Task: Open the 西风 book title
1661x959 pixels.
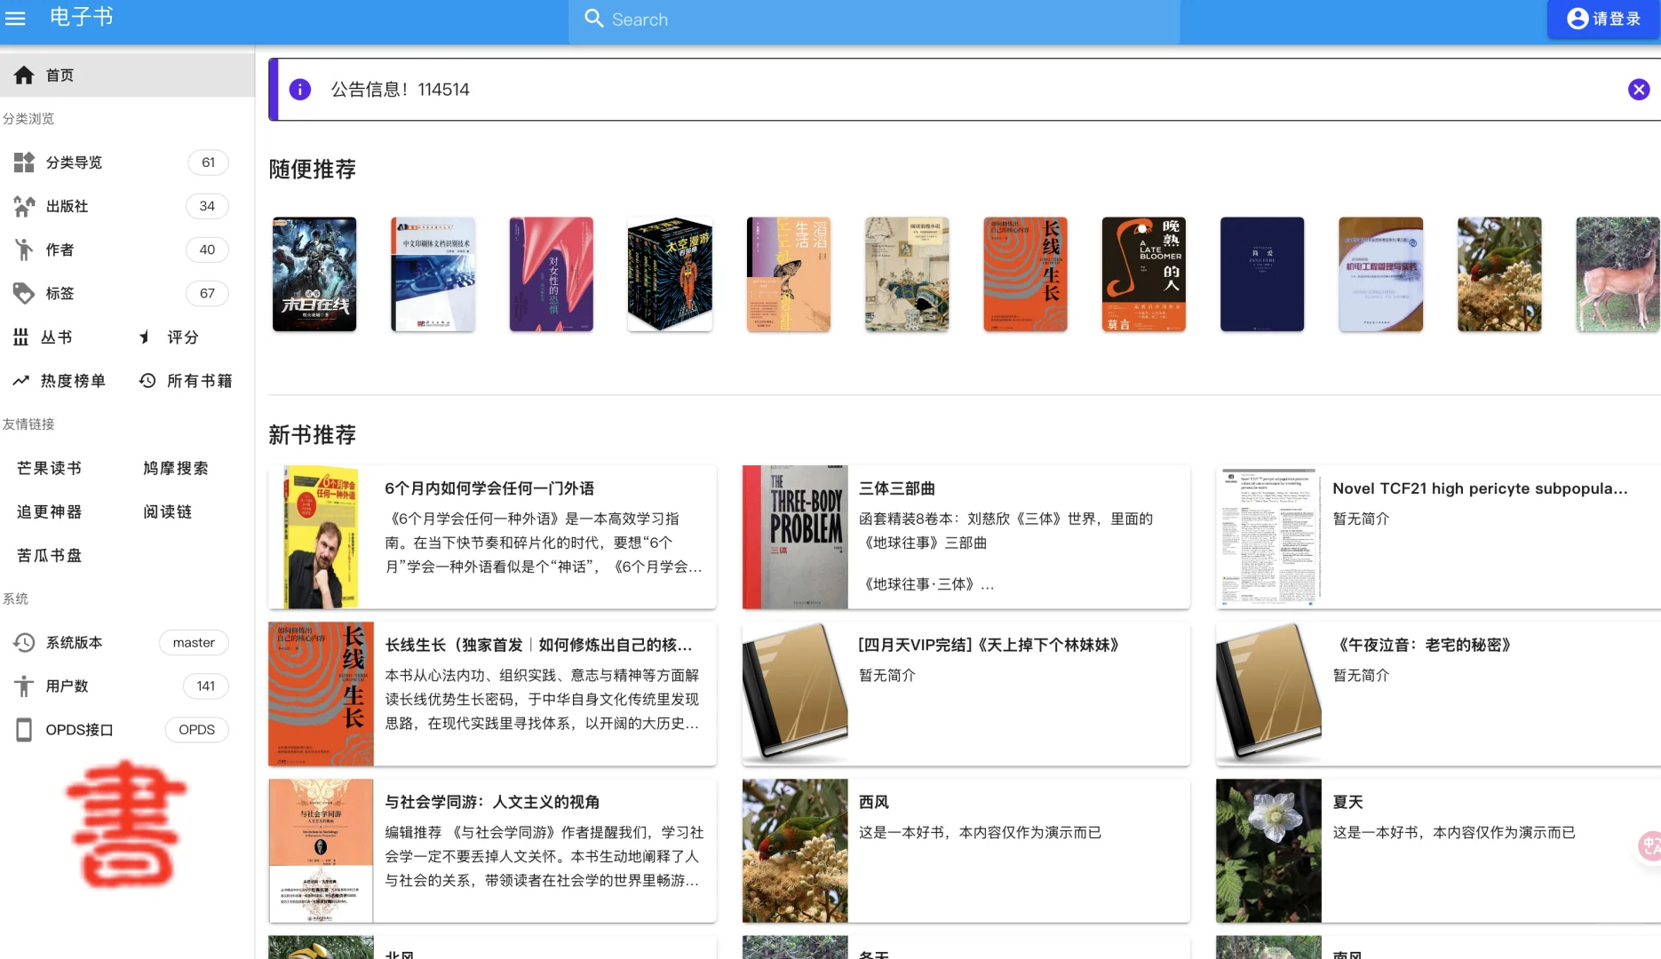Action: (x=874, y=802)
